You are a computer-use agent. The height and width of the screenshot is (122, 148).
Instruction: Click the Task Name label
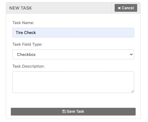click(23, 23)
